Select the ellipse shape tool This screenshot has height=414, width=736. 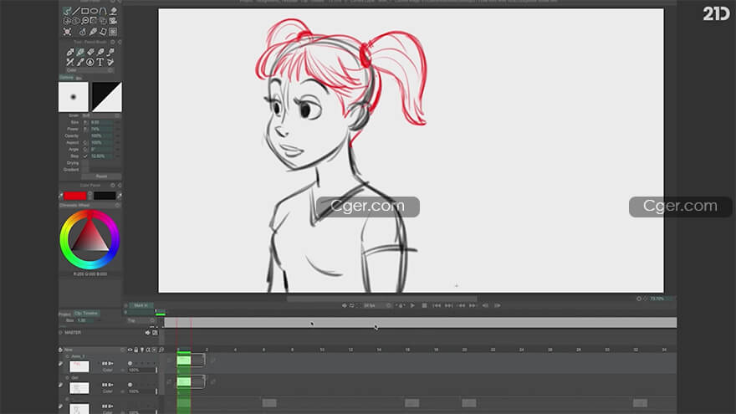tap(95, 11)
